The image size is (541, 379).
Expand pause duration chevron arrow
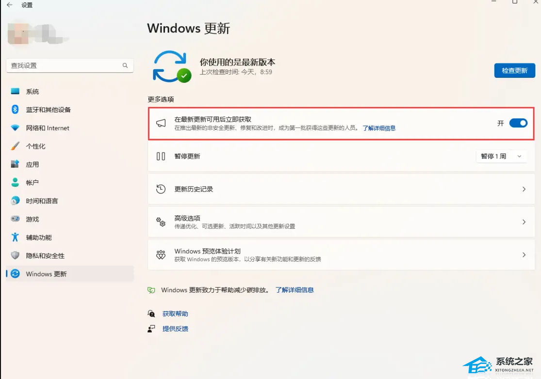click(x=519, y=157)
